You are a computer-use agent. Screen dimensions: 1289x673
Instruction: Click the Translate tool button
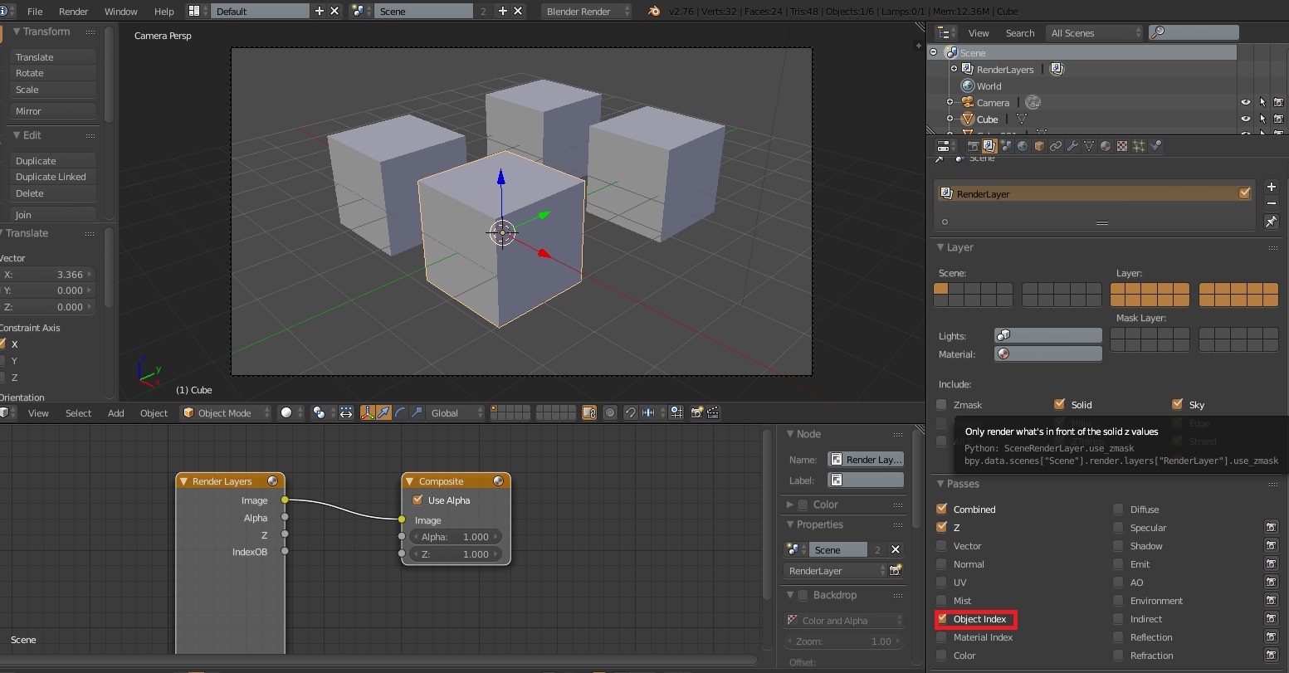(54, 56)
